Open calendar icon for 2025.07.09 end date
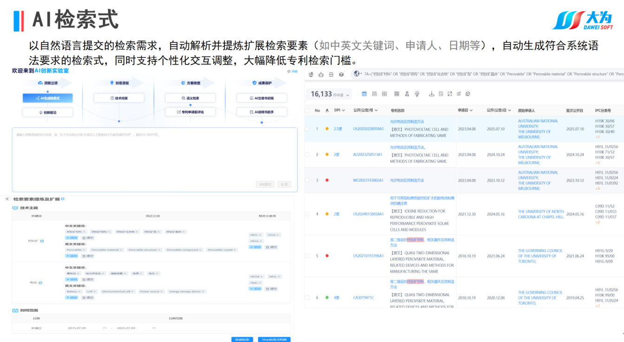 (154, 328)
